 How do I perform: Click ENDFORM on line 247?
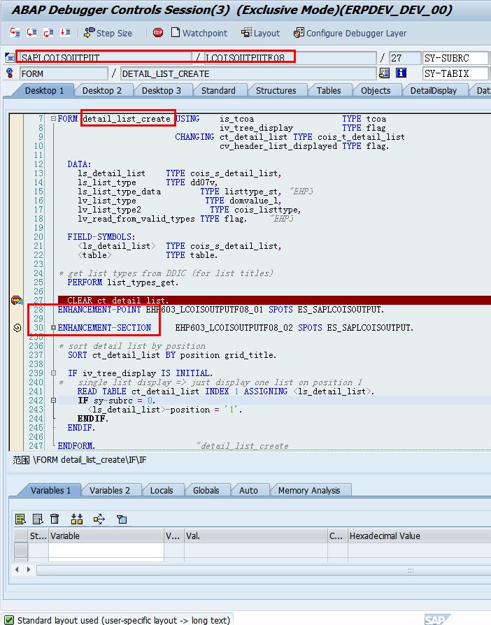click(76, 445)
